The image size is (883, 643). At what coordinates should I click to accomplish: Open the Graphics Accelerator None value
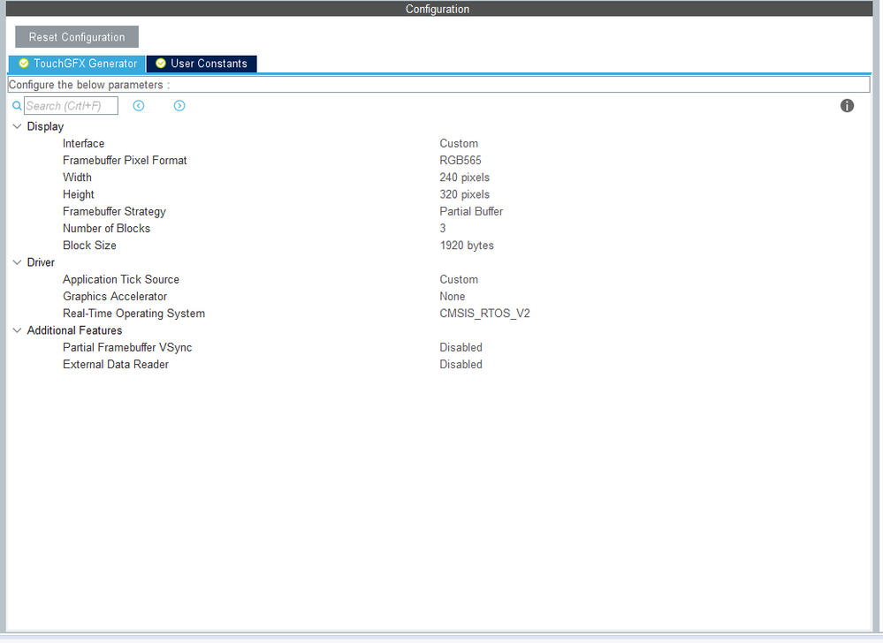click(453, 297)
